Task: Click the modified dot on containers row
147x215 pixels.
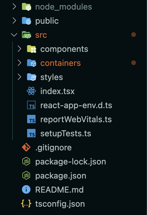Action: coord(134,63)
